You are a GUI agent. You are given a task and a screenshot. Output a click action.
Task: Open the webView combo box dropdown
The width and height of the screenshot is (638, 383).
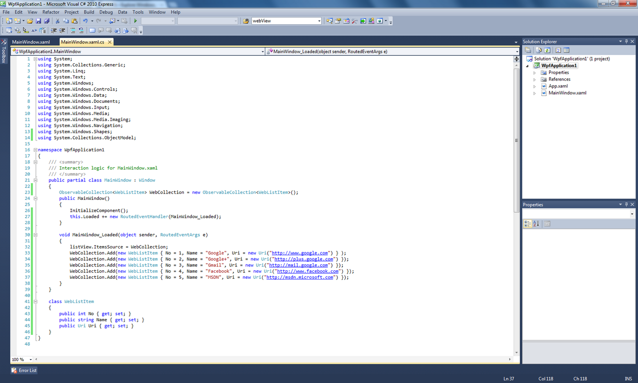pyautogui.click(x=318, y=21)
